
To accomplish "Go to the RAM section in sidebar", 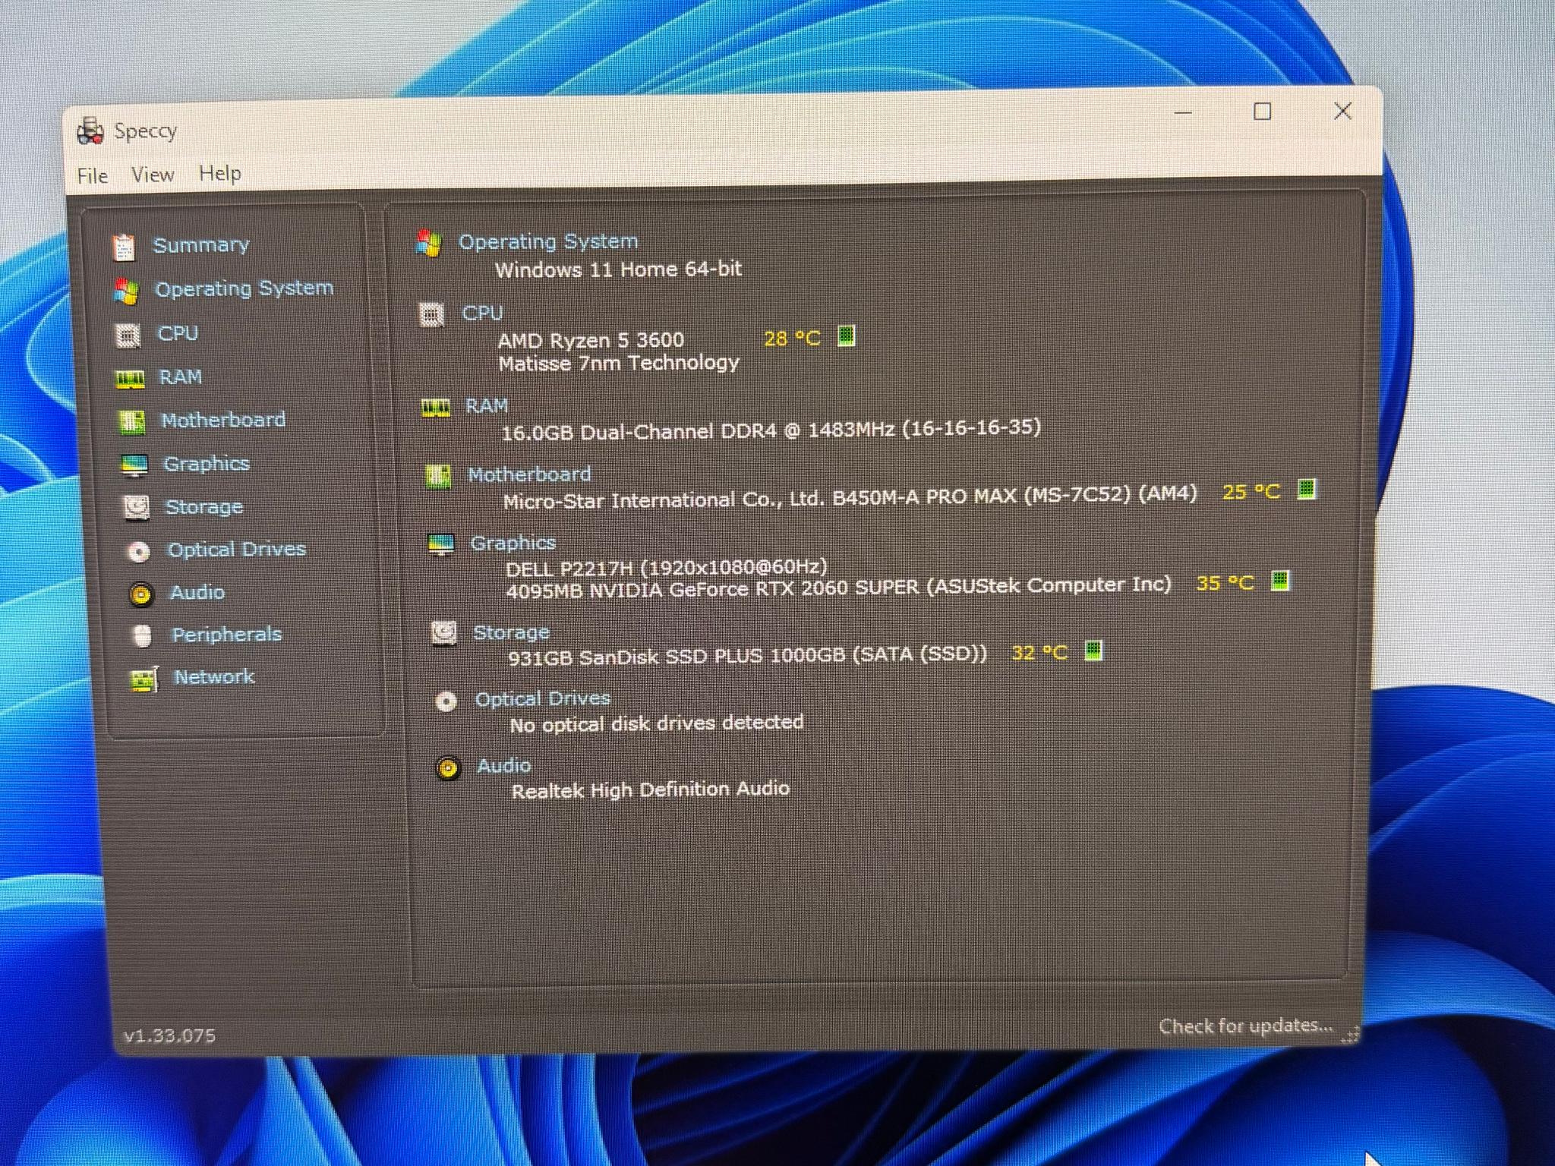I will pos(181,377).
